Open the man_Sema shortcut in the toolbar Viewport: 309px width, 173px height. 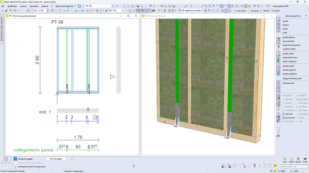tap(240, 11)
